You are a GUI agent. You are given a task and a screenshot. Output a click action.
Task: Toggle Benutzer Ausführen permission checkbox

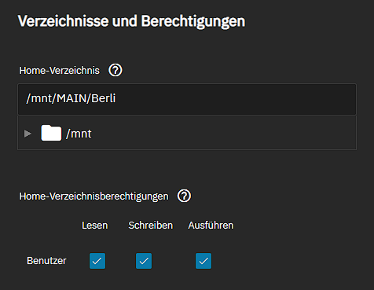click(x=203, y=261)
